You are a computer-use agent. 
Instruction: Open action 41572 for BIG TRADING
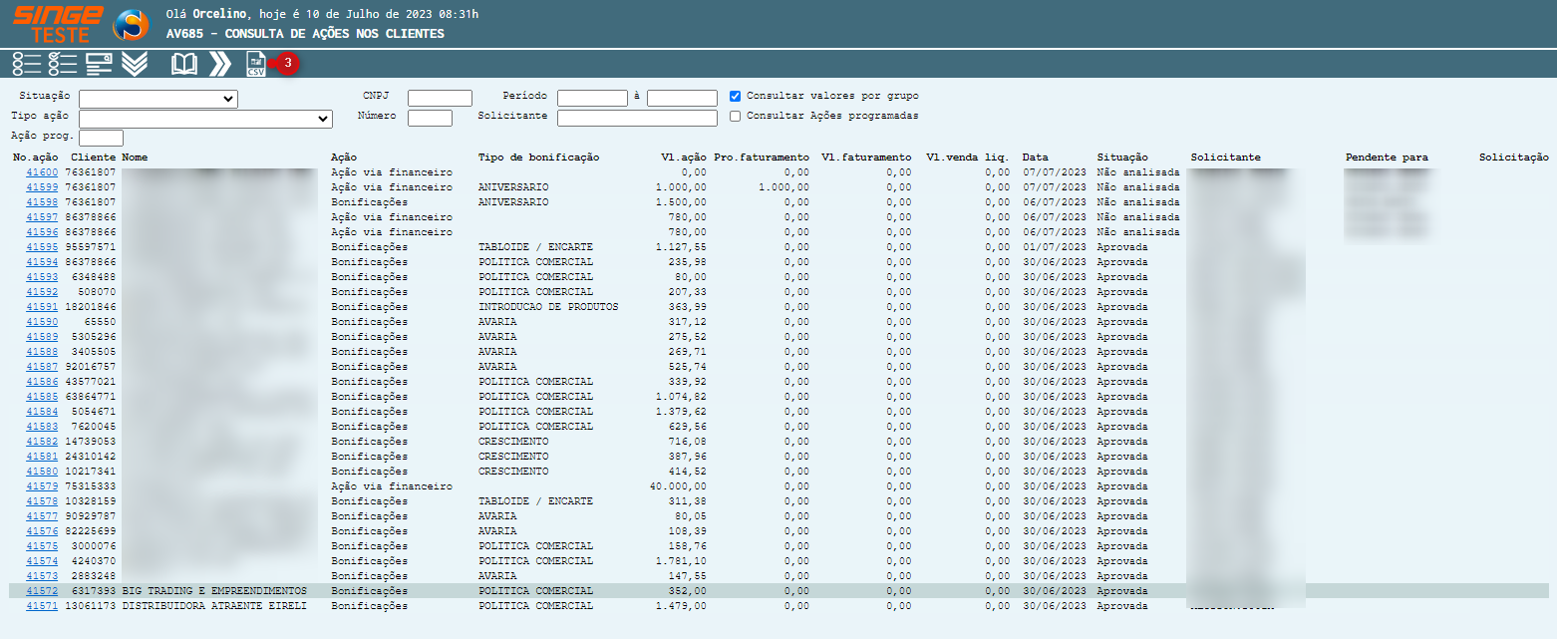coord(42,591)
